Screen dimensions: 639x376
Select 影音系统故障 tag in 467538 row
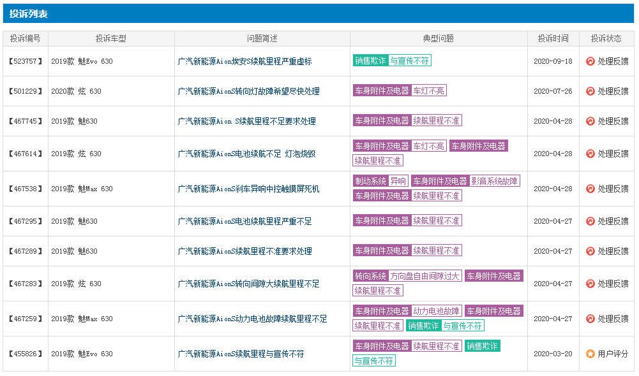(494, 181)
